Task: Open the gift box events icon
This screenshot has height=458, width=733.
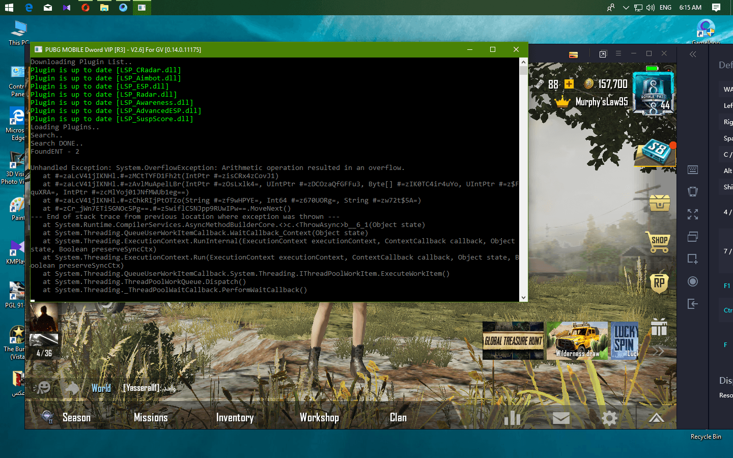Action: [659, 327]
